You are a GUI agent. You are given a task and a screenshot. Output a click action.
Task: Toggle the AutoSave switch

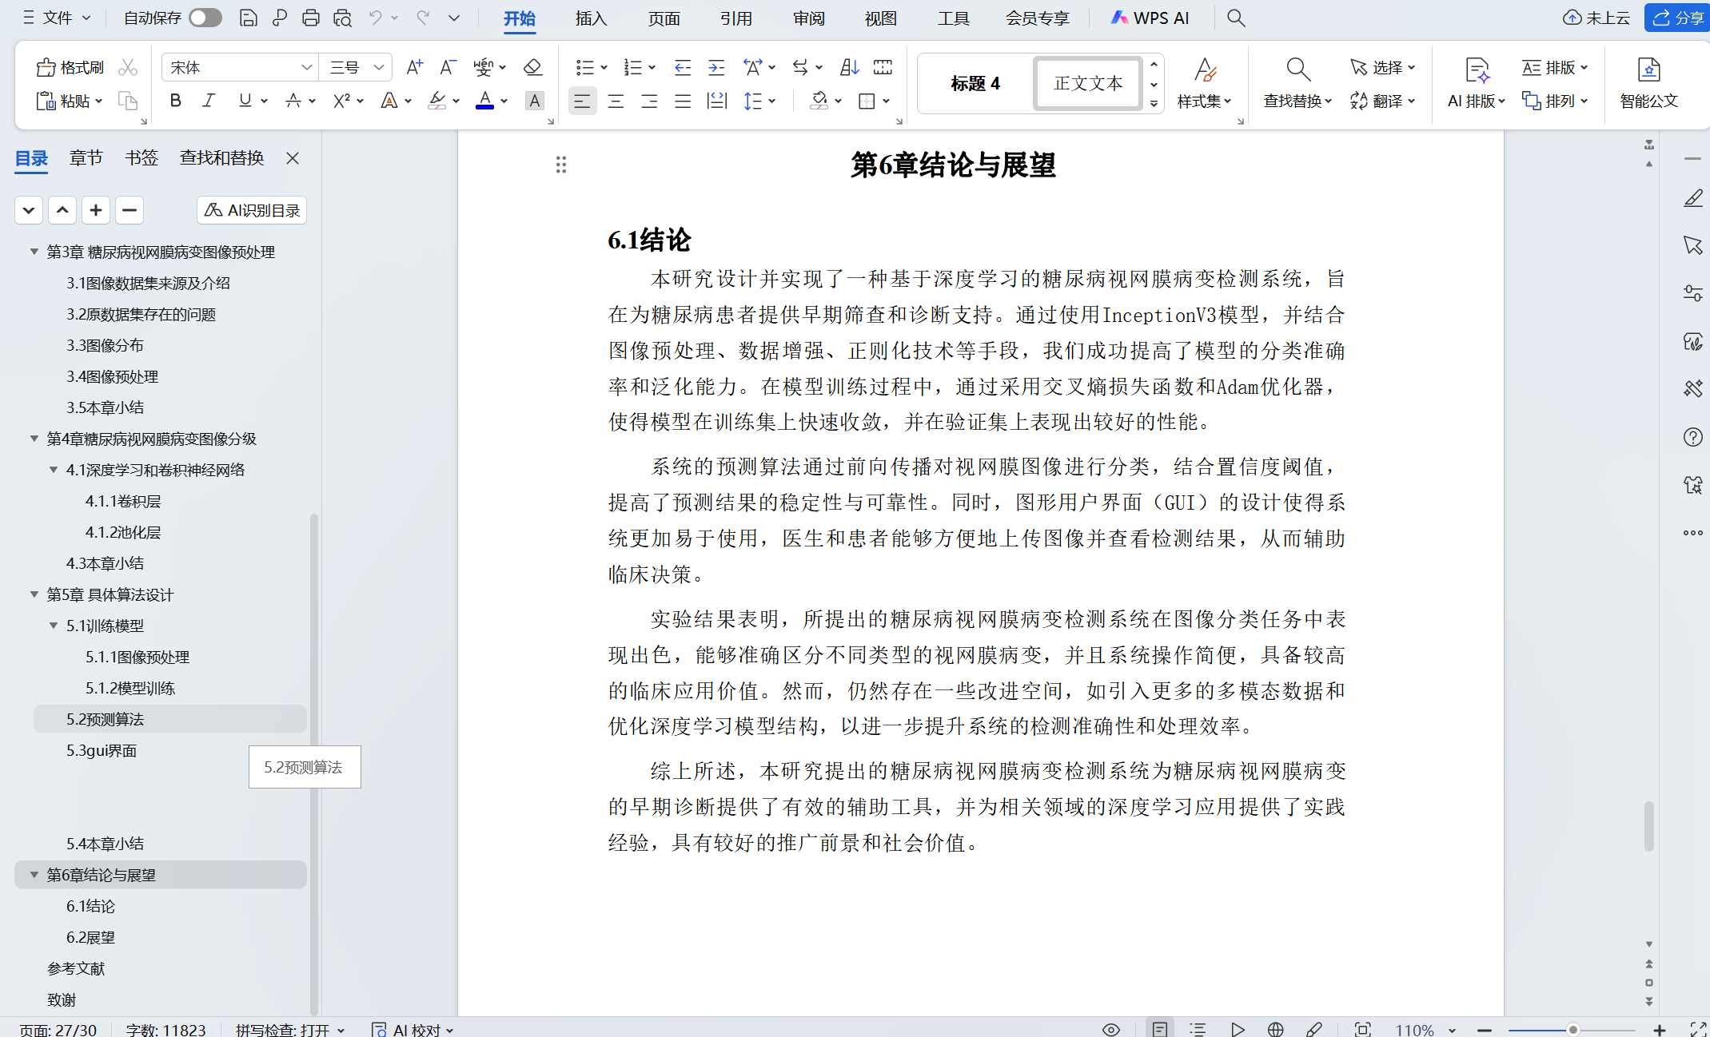click(205, 18)
